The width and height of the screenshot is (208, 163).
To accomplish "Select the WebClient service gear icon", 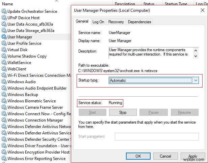I will [x=4, y=69].
